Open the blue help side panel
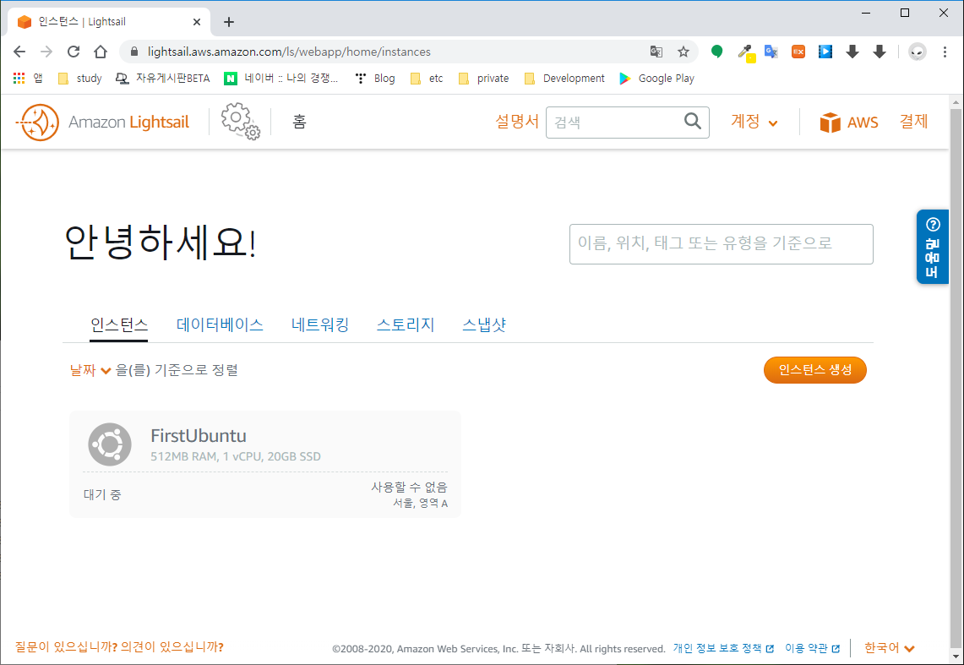The height and width of the screenshot is (665, 964). (x=932, y=247)
